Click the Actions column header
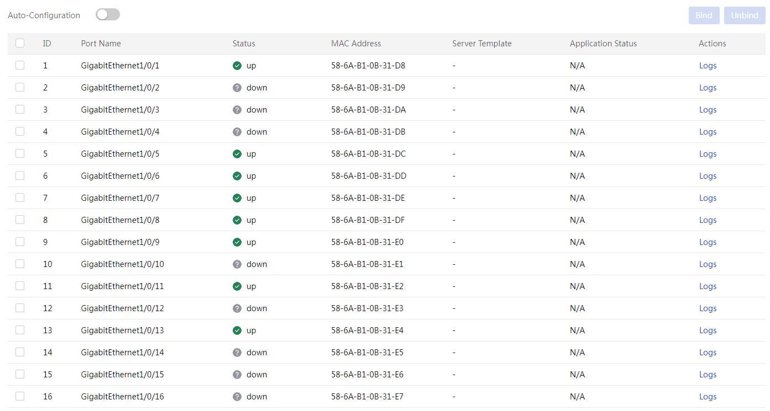This screenshot has width=770, height=411. 713,44
